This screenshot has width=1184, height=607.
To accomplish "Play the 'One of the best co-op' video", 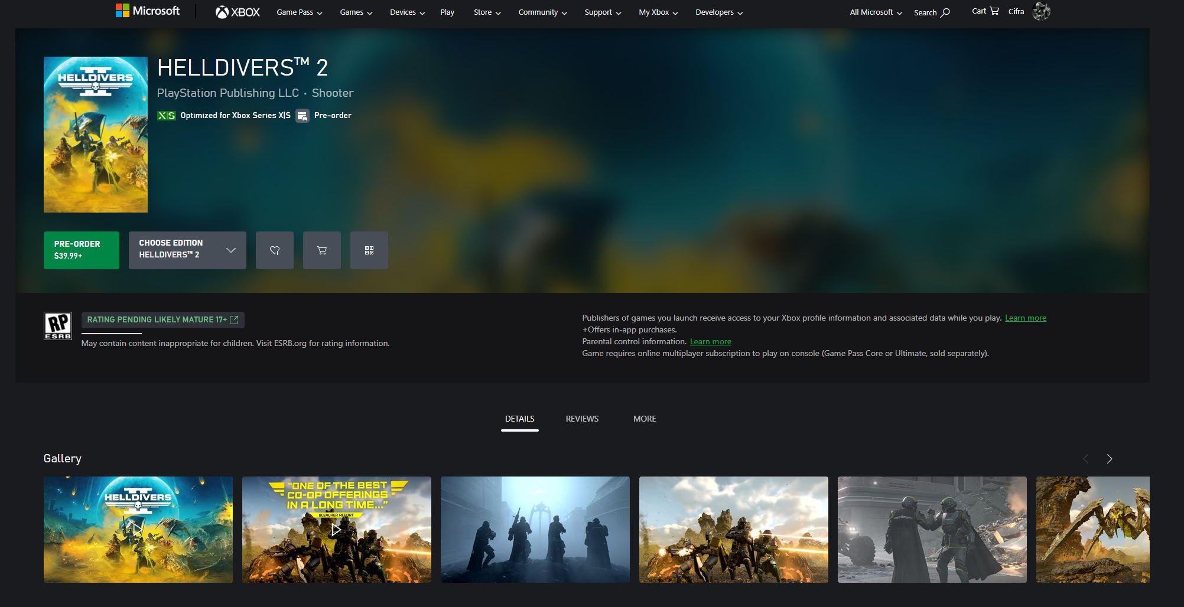I will 337,530.
